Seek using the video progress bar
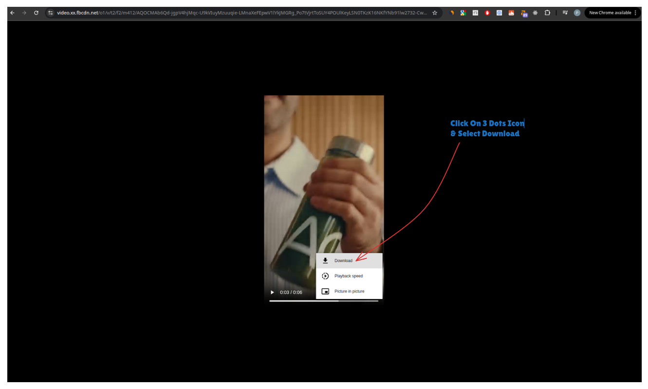This screenshot has width=648, height=389. coord(324,300)
